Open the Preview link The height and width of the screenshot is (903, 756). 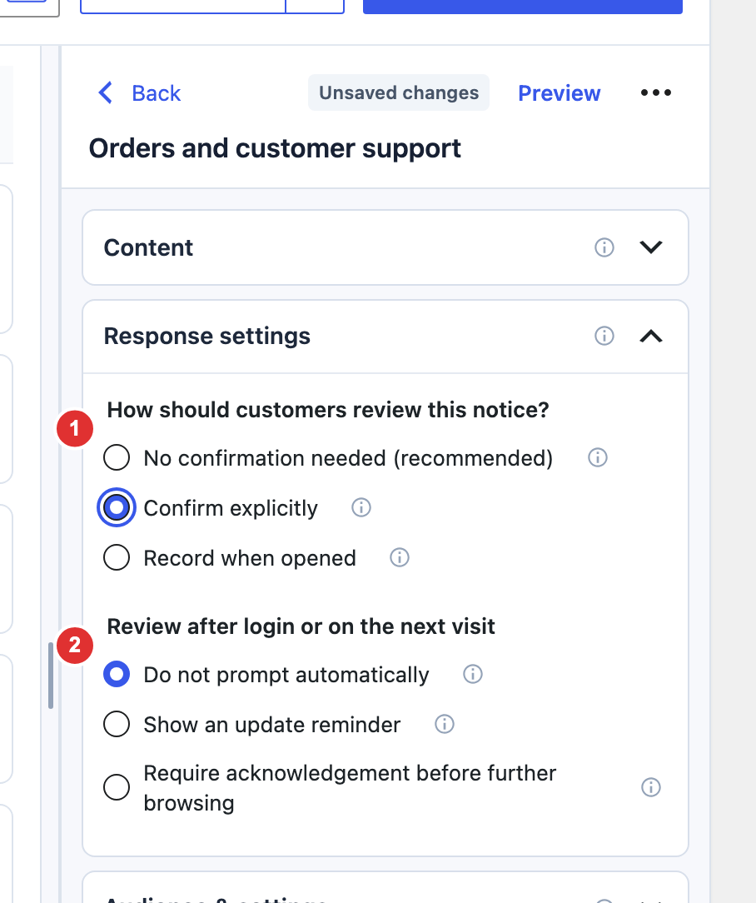[559, 92]
